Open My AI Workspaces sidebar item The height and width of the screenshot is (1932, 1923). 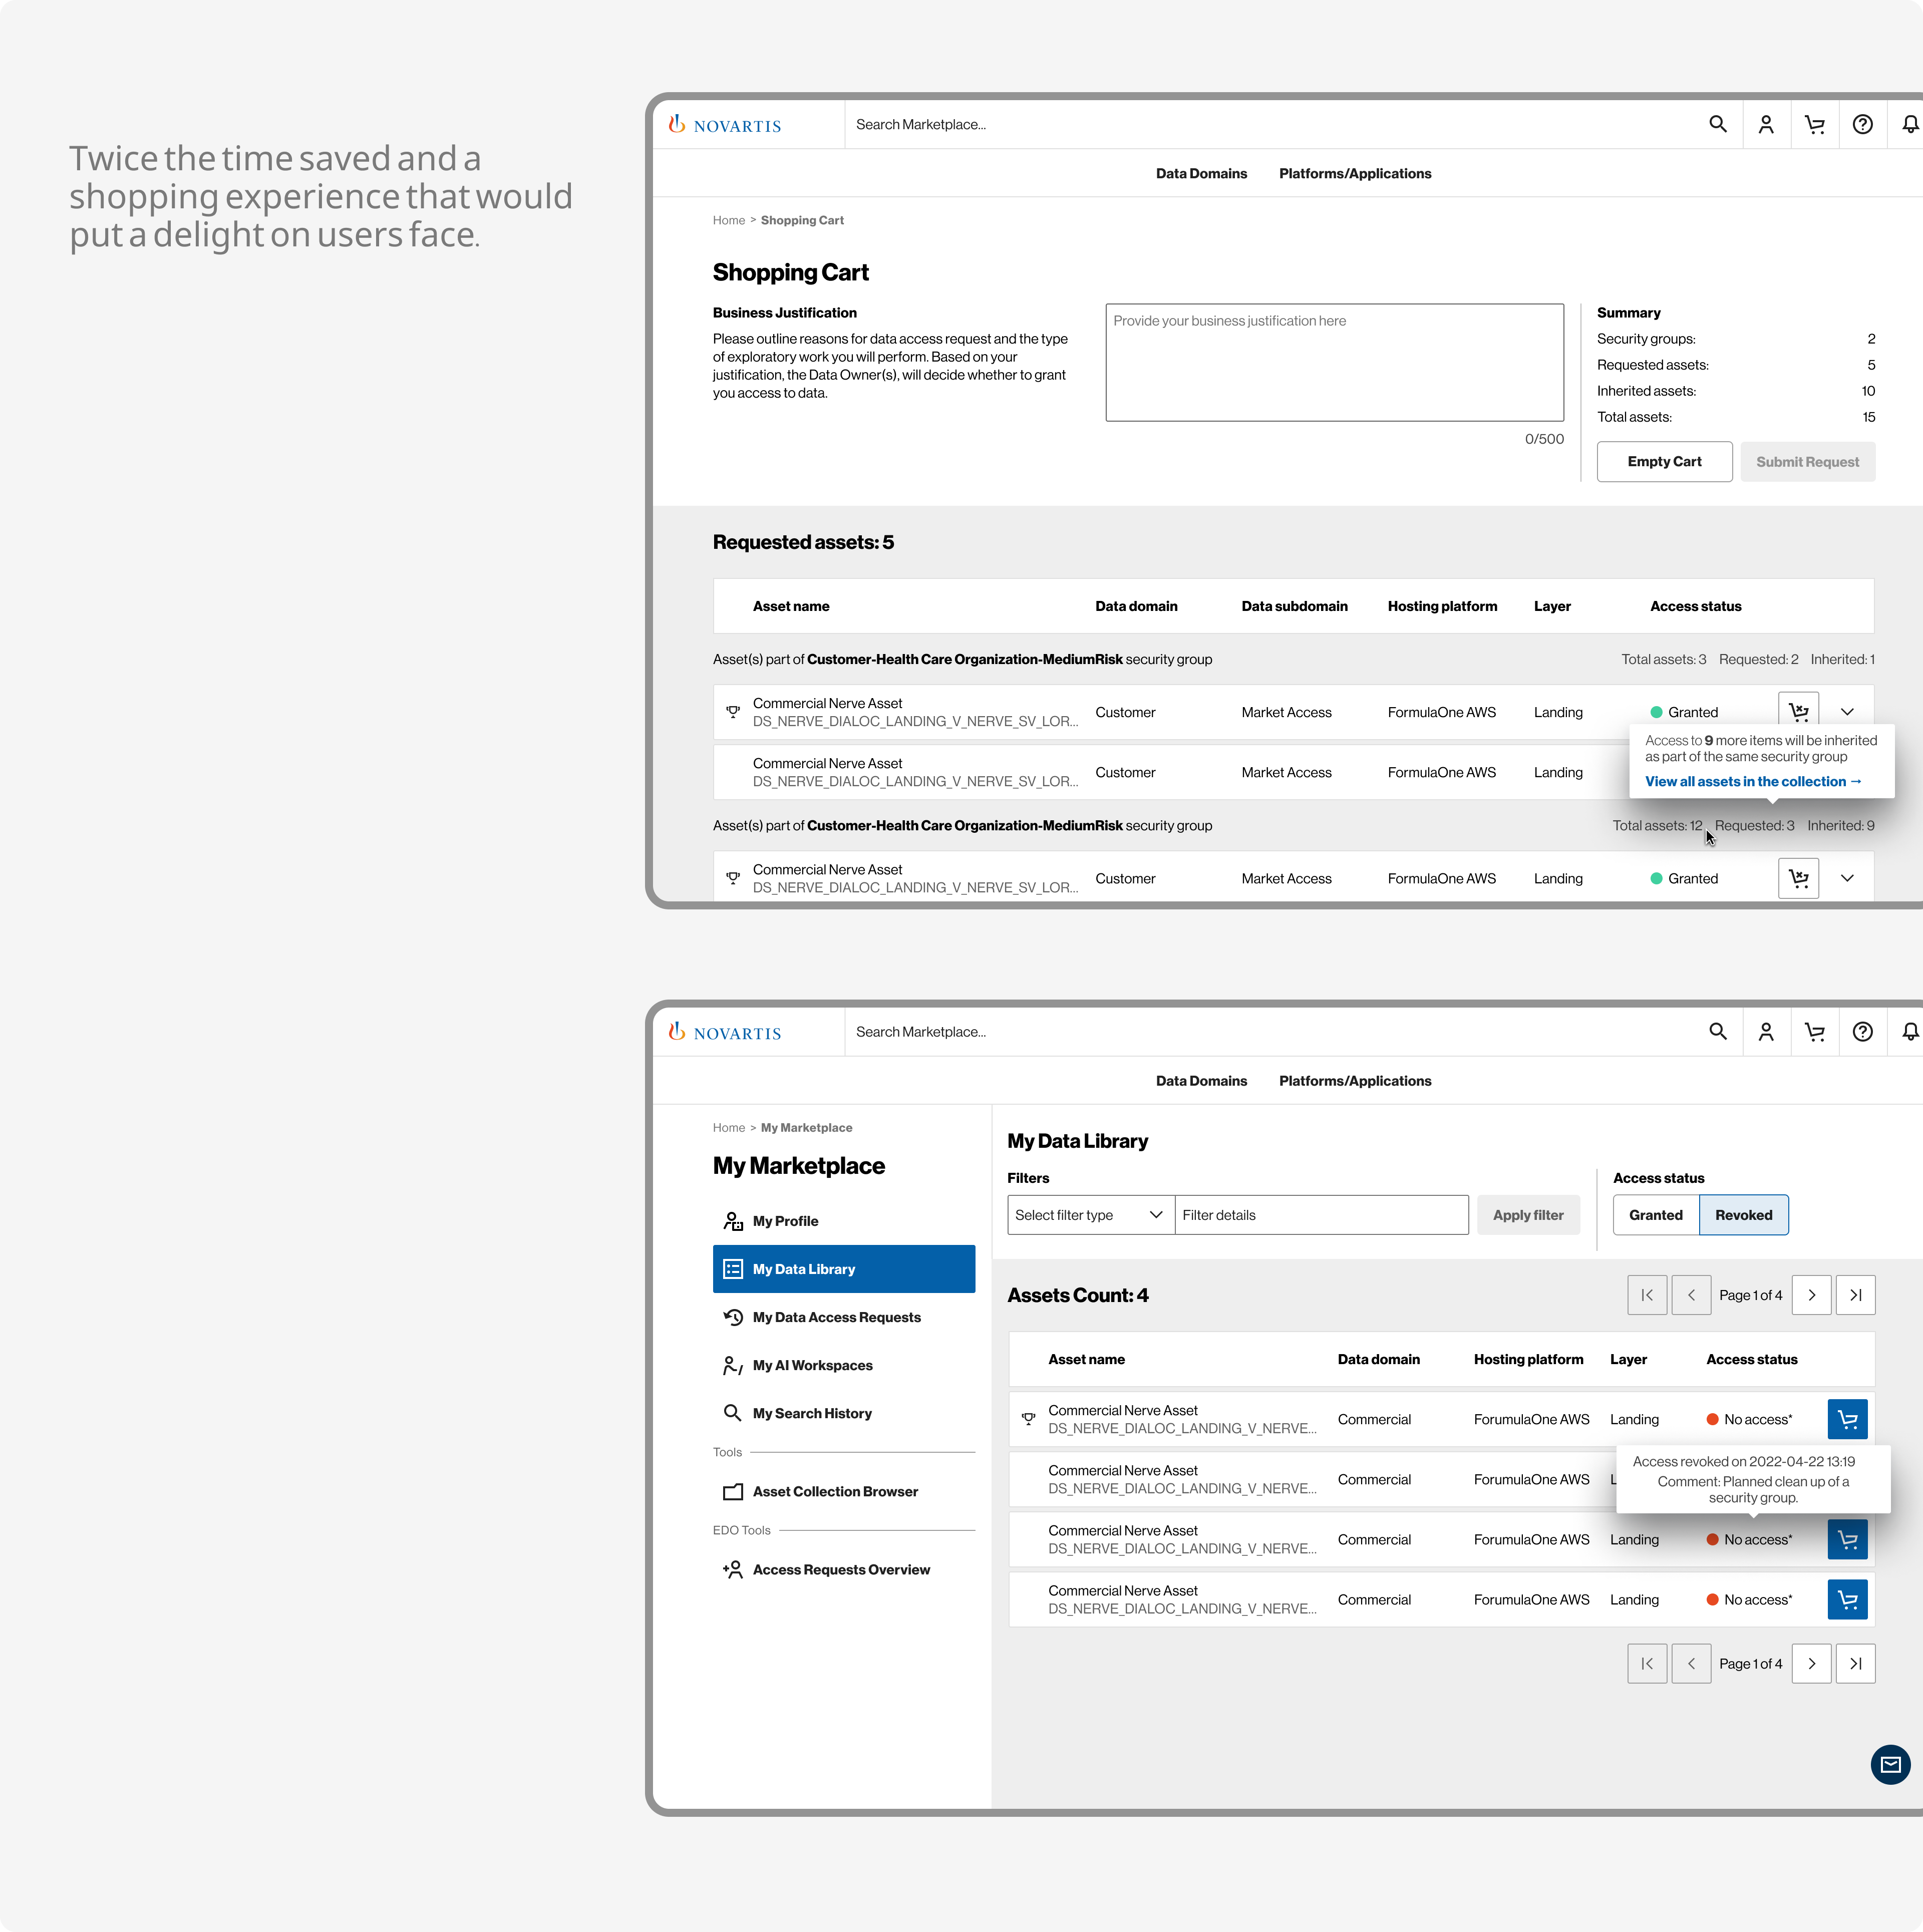coord(843,1365)
